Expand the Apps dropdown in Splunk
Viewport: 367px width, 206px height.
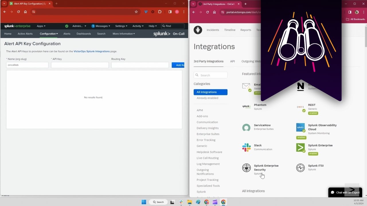coord(41,26)
